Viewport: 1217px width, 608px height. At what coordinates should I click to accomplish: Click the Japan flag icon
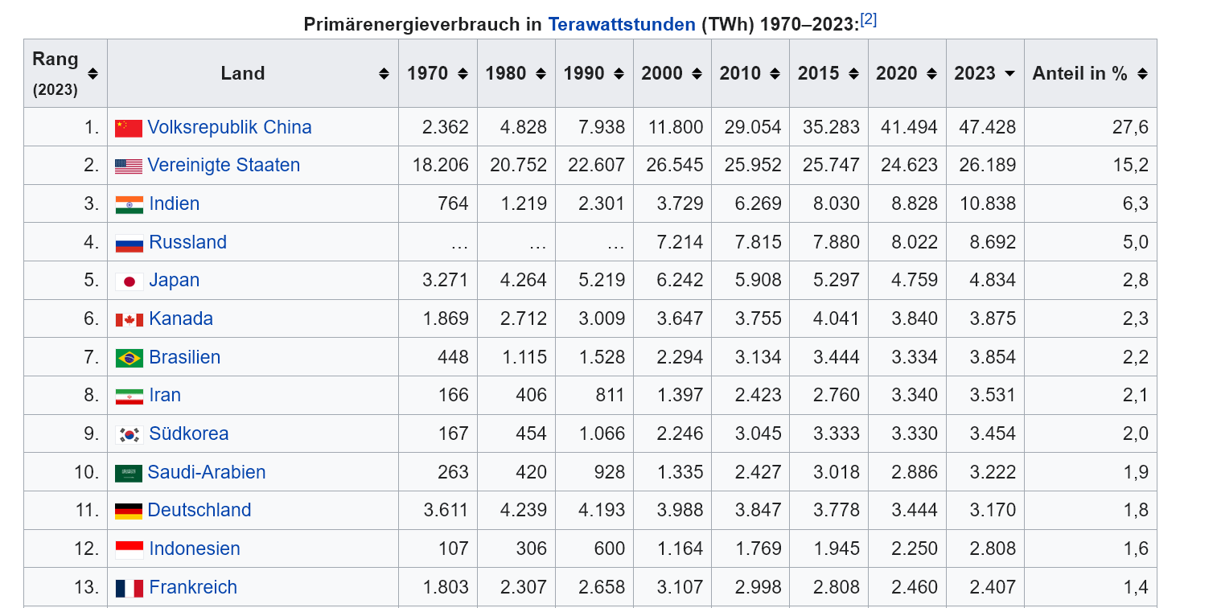tap(130, 281)
